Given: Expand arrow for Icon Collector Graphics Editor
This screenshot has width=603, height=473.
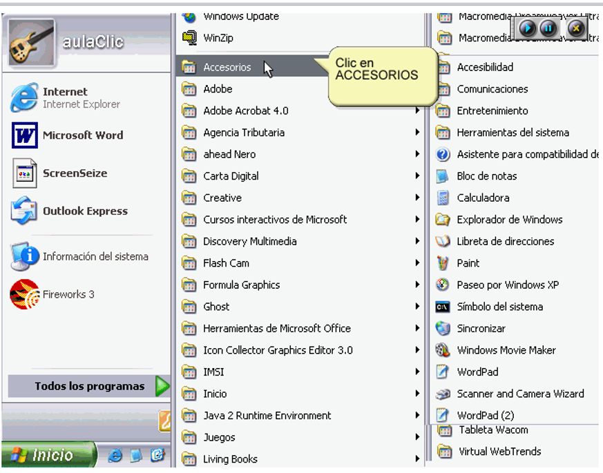Looking at the screenshot, I should click(417, 350).
